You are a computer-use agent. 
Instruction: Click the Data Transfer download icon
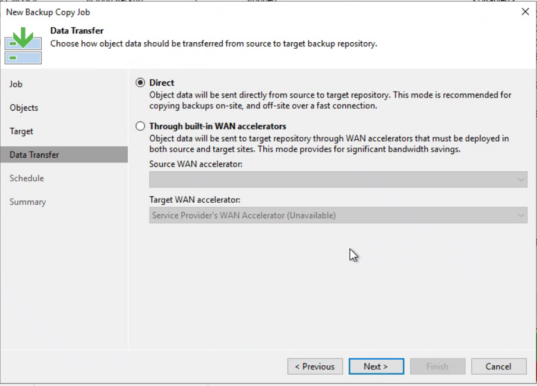coord(23,45)
